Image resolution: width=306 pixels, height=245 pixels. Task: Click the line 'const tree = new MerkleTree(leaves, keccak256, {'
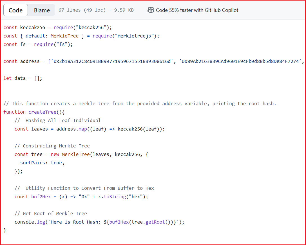81,154
